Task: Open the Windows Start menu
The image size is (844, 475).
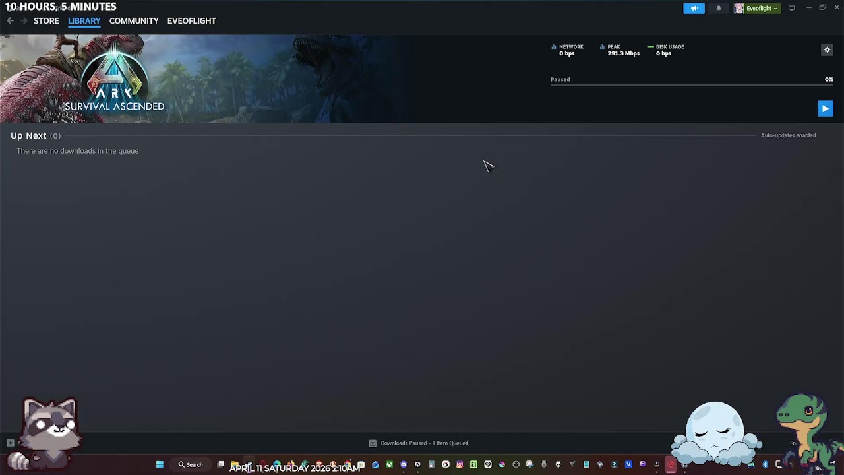Action: 160,464
